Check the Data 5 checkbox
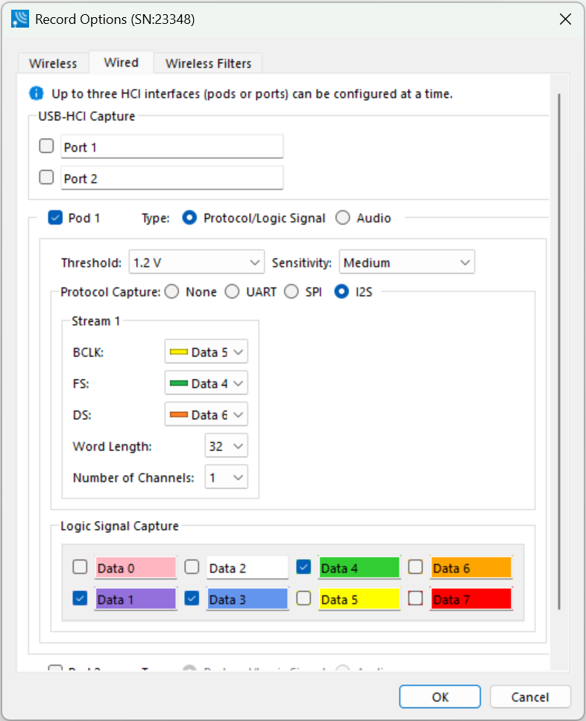 (303, 599)
